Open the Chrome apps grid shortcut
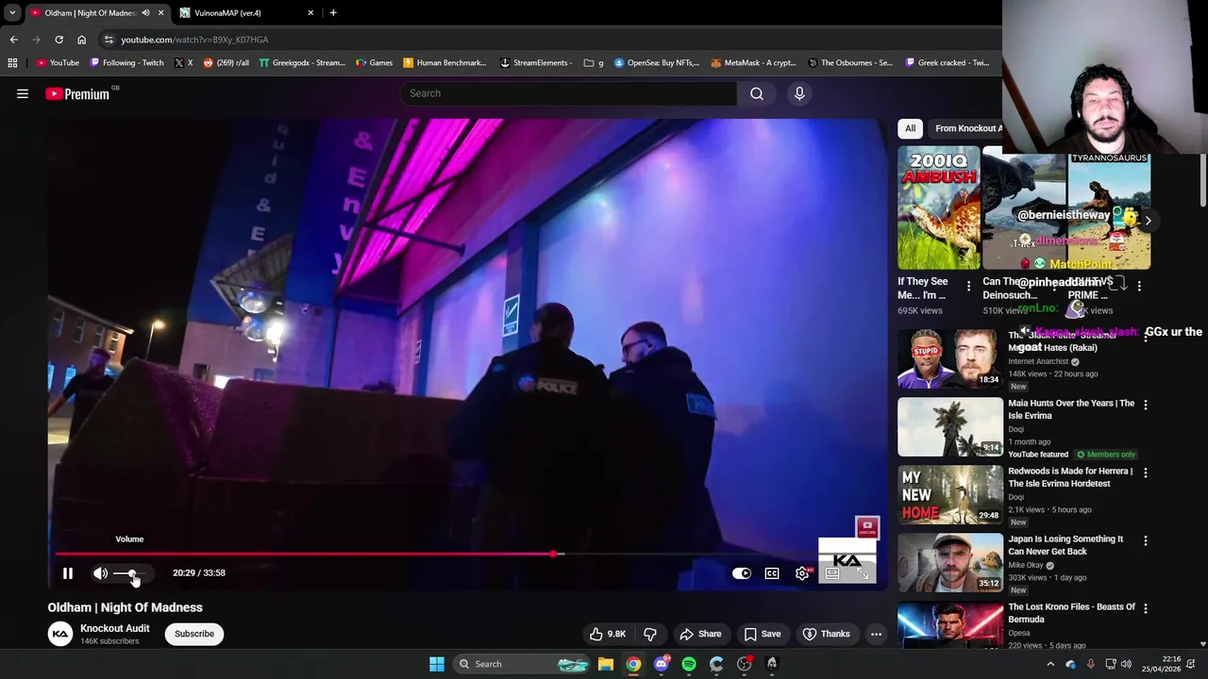Viewport: 1208px width, 679px height. pos(12,63)
